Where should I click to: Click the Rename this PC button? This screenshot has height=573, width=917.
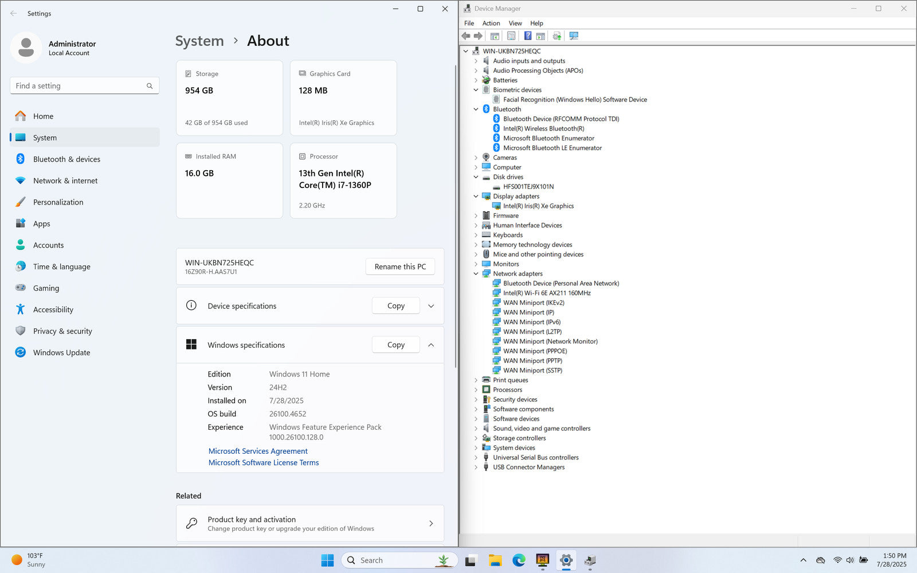pyautogui.click(x=400, y=266)
